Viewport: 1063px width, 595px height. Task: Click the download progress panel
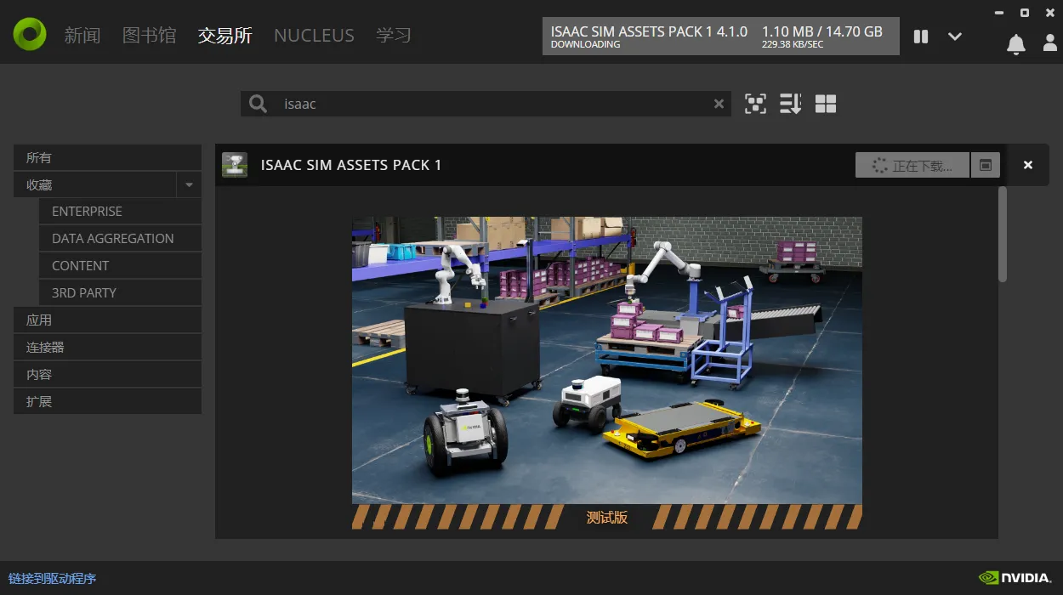click(x=721, y=37)
